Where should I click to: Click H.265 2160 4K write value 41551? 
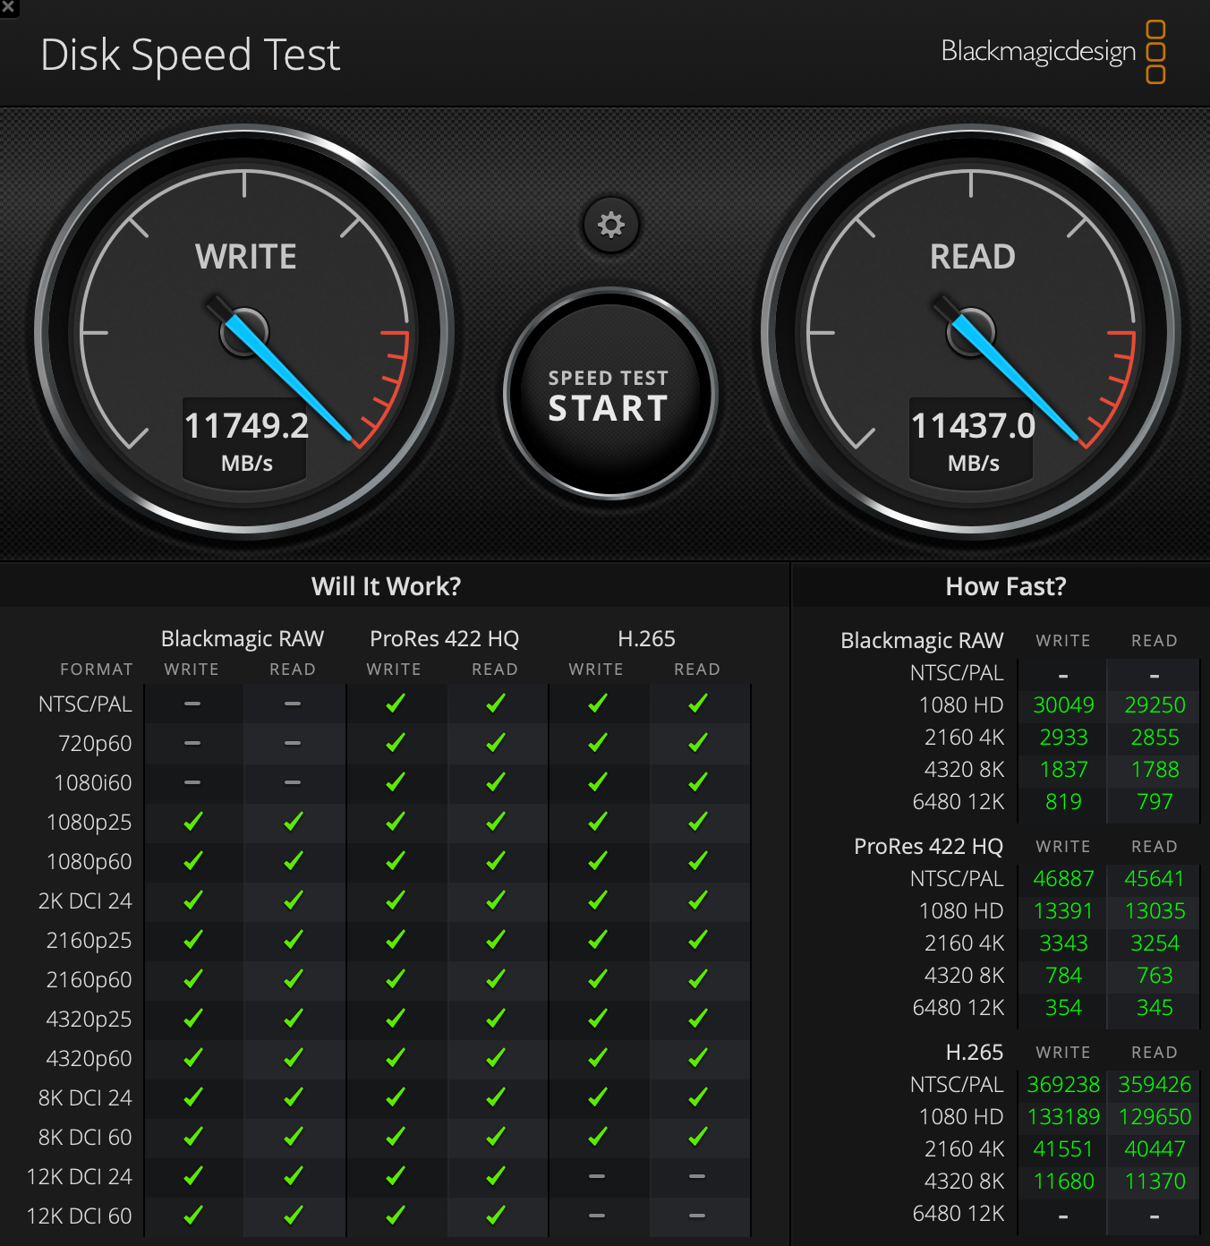click(1063, 1149)
